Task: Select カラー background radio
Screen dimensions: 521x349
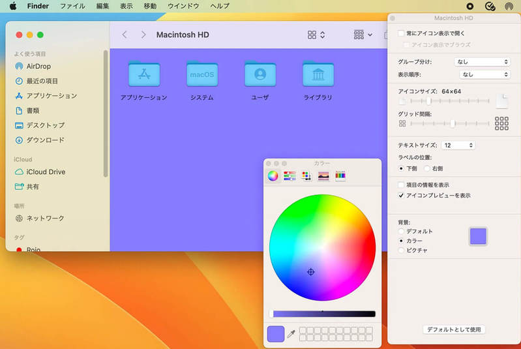Action: pos(401,241)
